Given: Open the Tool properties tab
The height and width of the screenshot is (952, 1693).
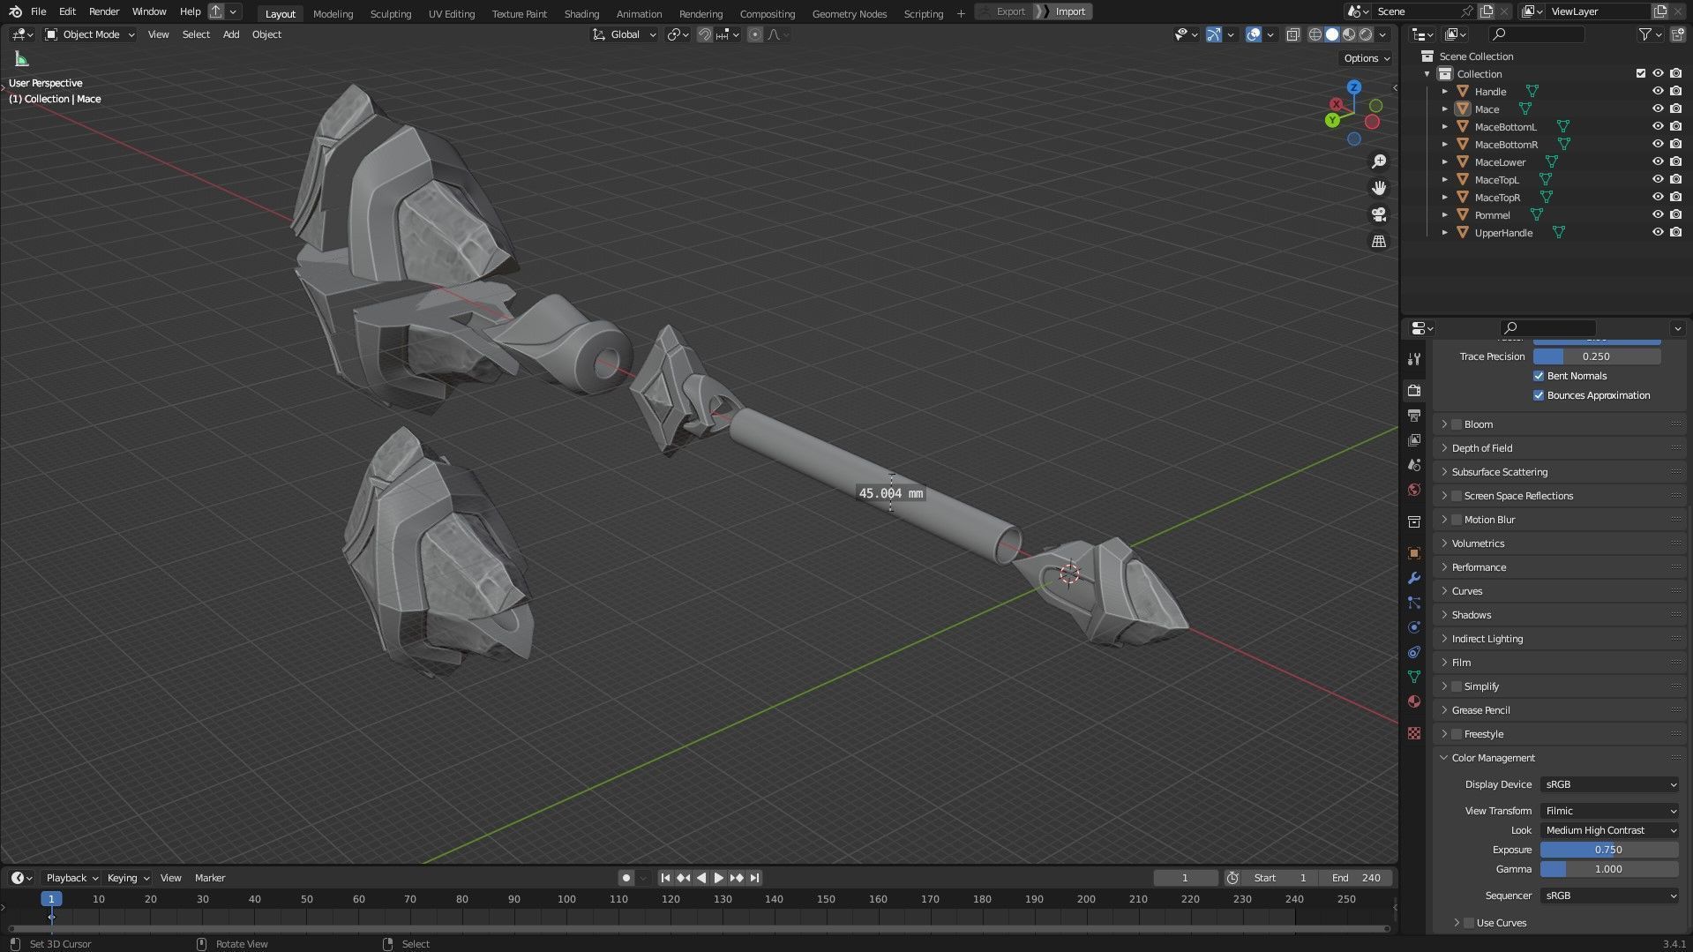Looking at the screenshot, I should click(1414, 358).
